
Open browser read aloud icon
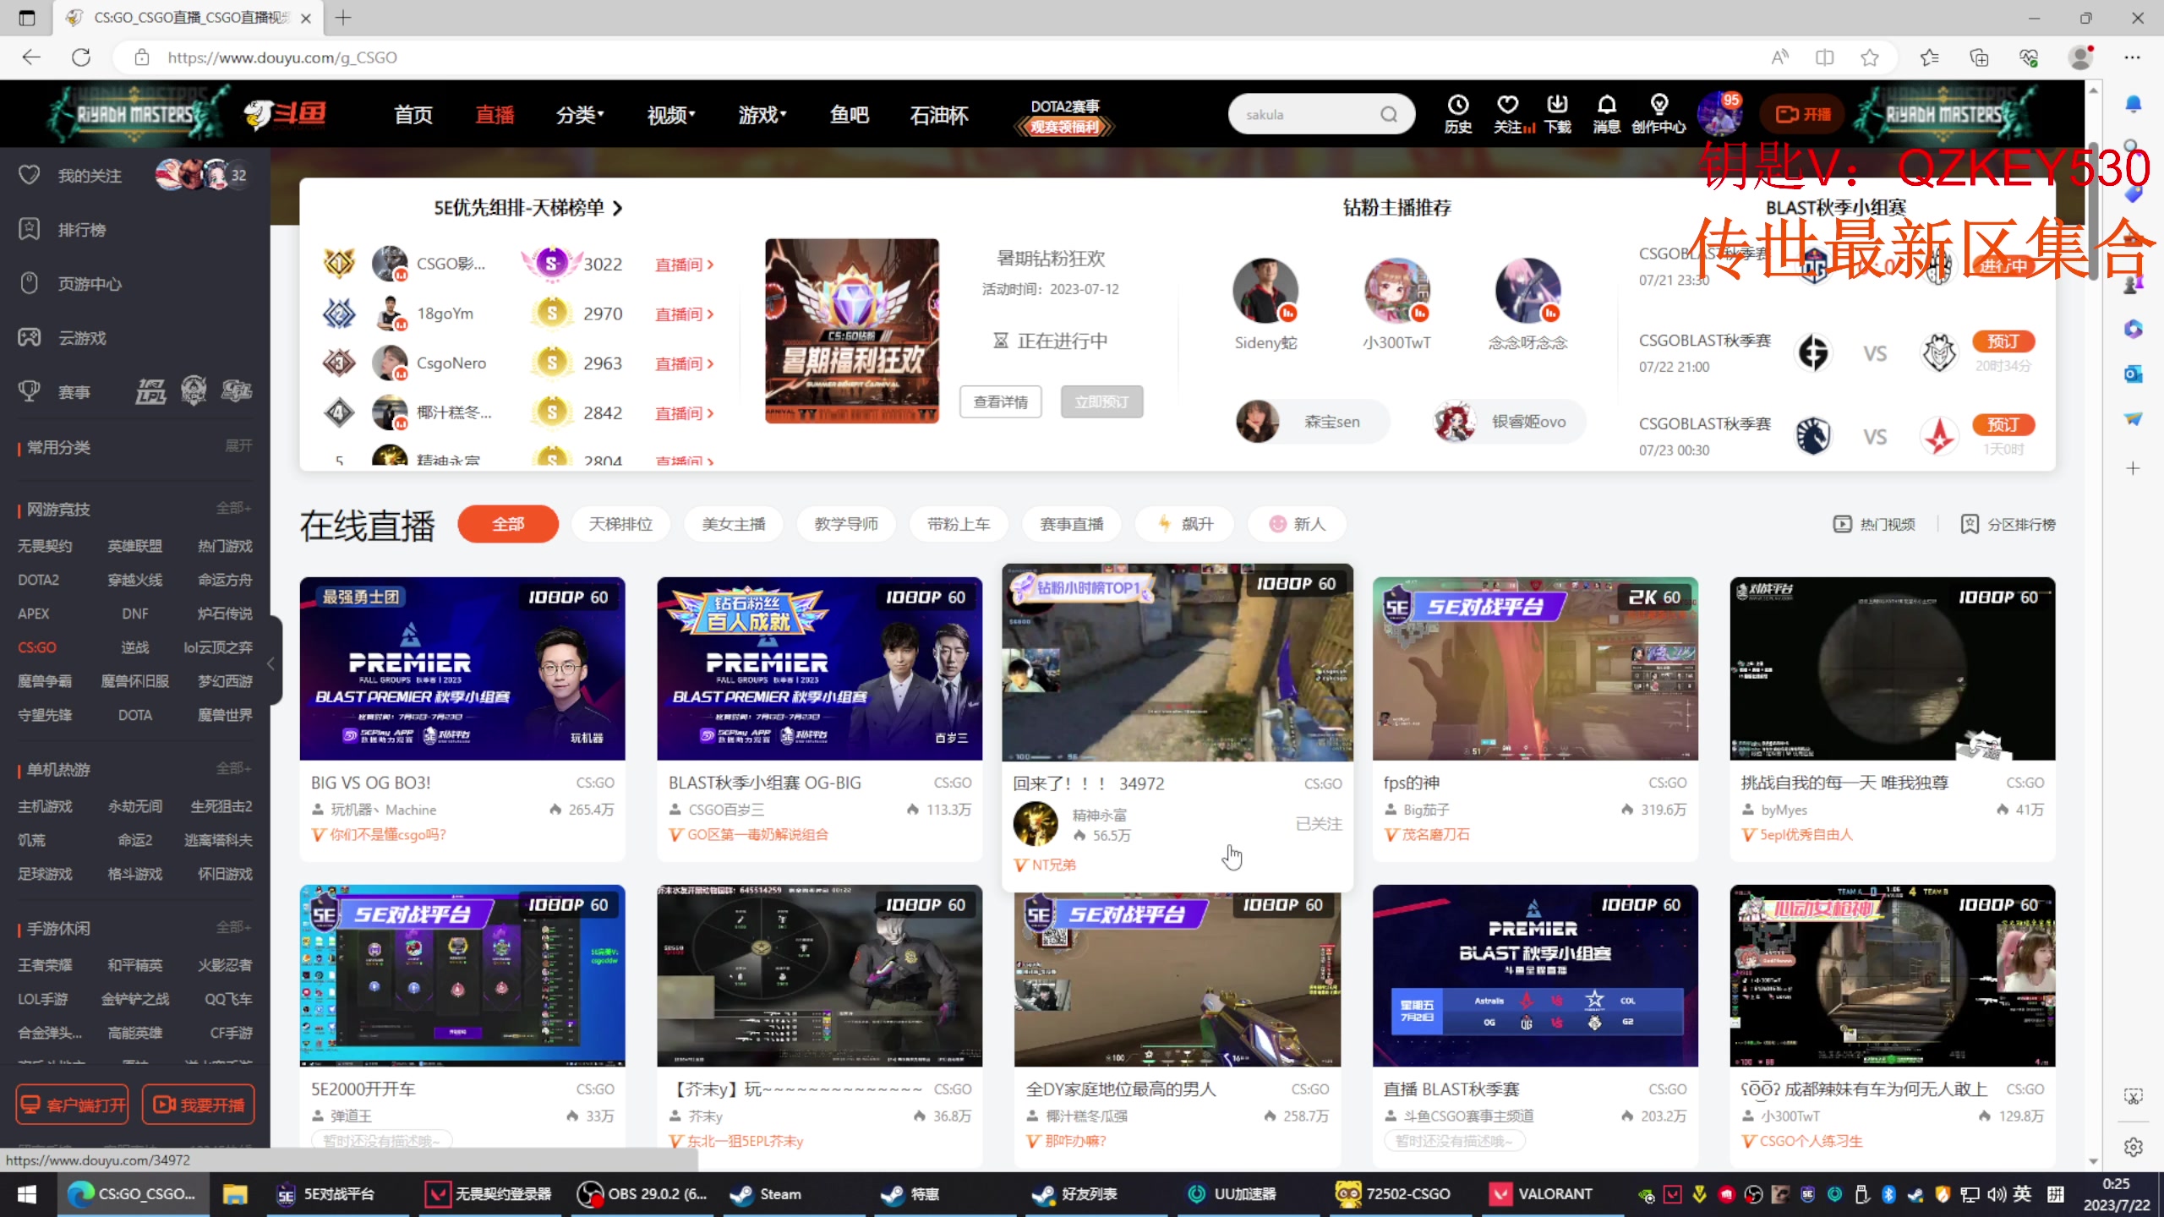click(x=1779, y=57)
